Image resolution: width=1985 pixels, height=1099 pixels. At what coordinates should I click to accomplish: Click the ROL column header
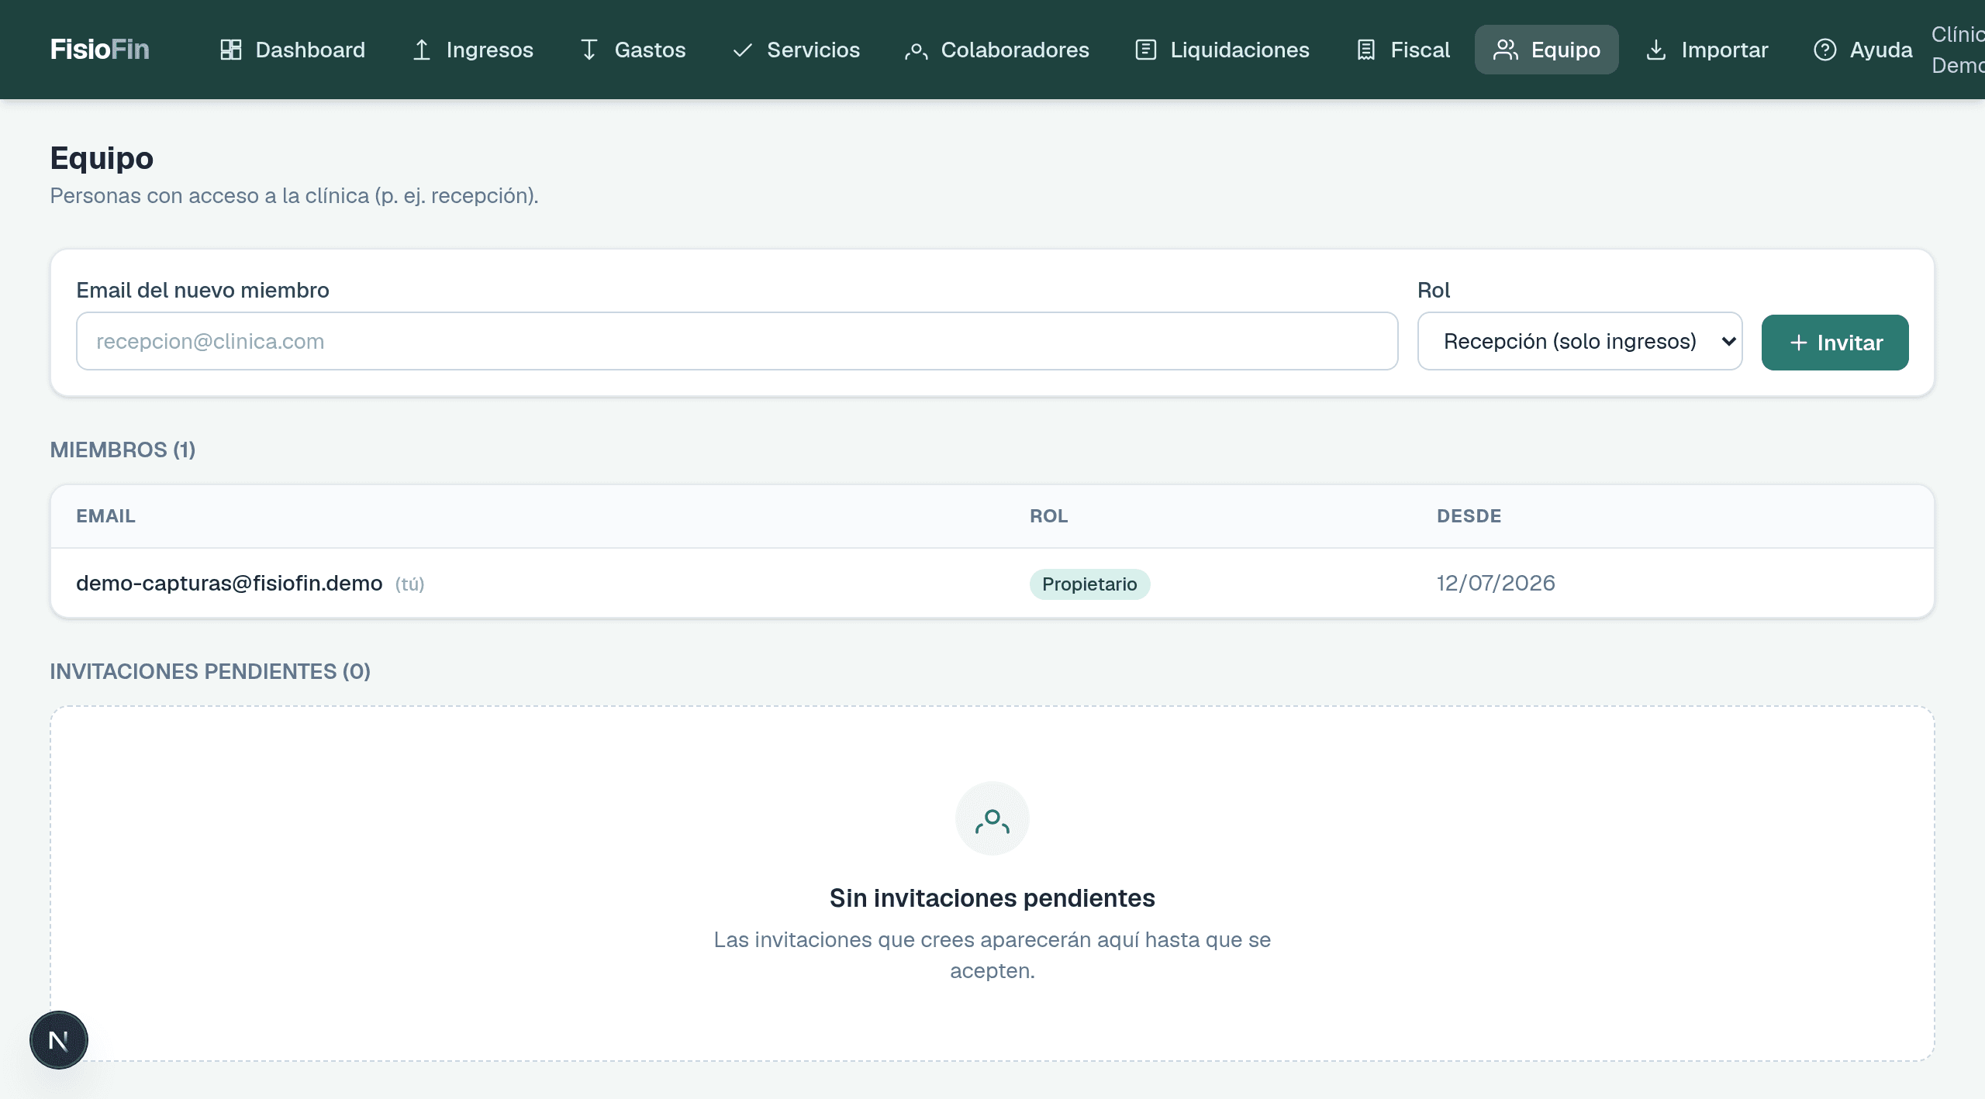1049,516
